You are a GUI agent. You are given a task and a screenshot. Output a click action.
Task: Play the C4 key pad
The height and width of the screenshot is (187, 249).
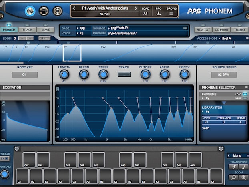(x=216, y=176)
